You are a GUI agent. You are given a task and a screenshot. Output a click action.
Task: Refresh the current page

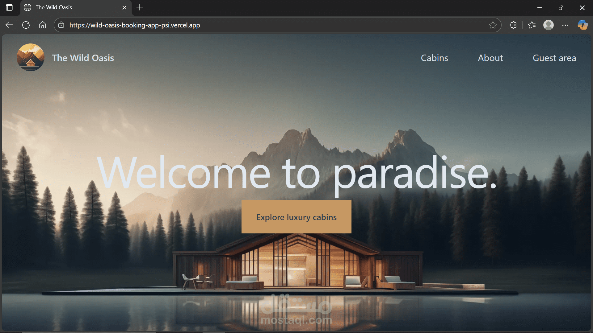pos(26,25)
